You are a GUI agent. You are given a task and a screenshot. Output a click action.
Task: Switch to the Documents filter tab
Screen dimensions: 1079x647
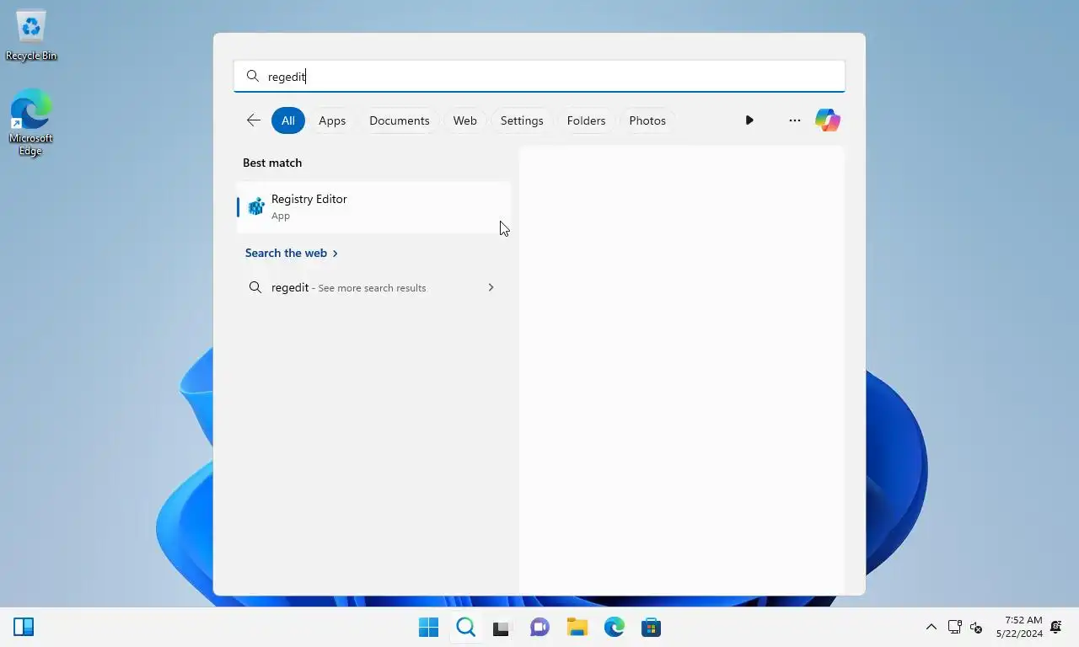[x=400, y=120]
